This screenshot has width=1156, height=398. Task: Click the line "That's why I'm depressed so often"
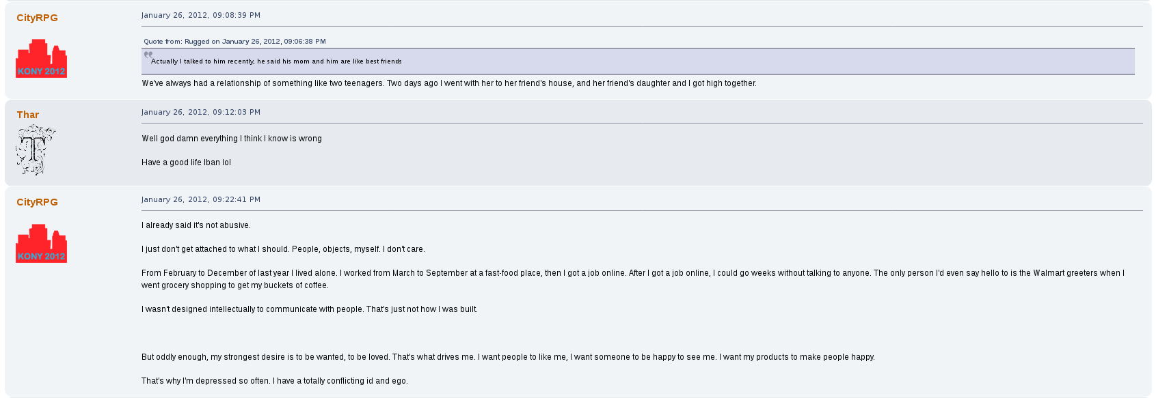275,381
